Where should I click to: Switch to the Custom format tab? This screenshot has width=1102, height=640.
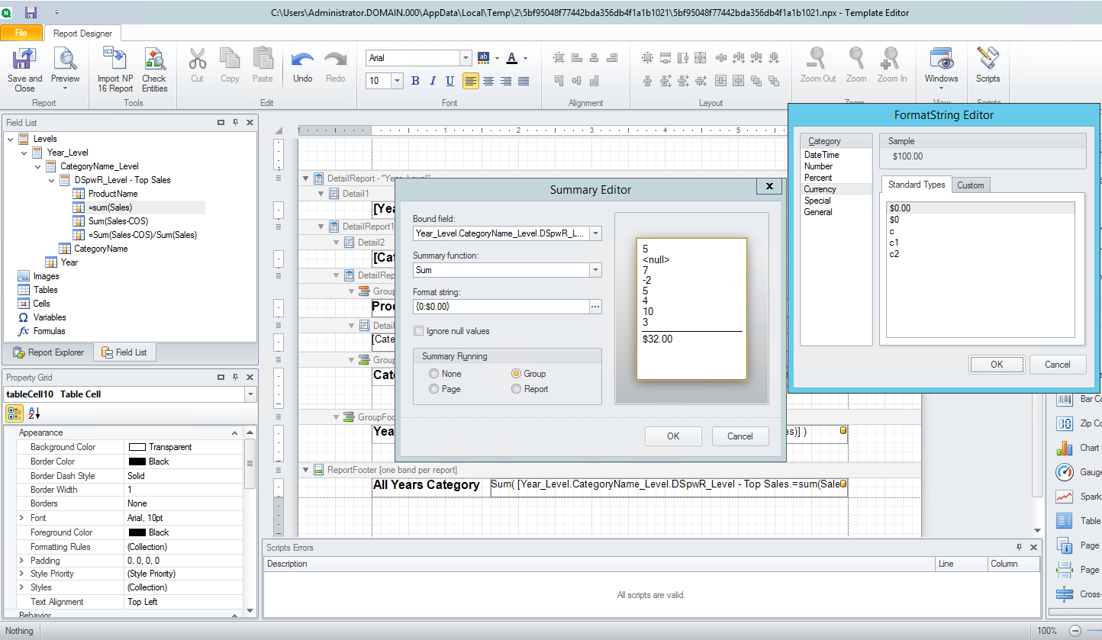[x=970, y=185]
